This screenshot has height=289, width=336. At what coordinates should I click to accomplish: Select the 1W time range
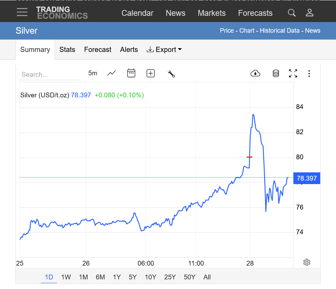(66, 277)
